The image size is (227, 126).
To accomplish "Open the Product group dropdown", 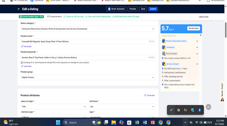I will [x=88, y=77].
